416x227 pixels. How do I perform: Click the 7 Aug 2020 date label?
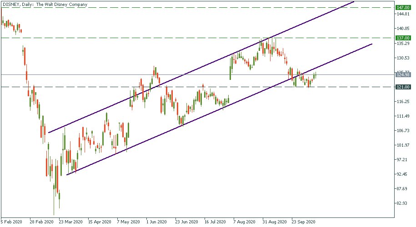coord(245,222)
